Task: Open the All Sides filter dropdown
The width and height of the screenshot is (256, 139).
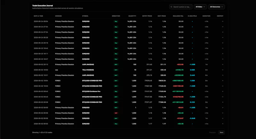Action: [200, 7]
